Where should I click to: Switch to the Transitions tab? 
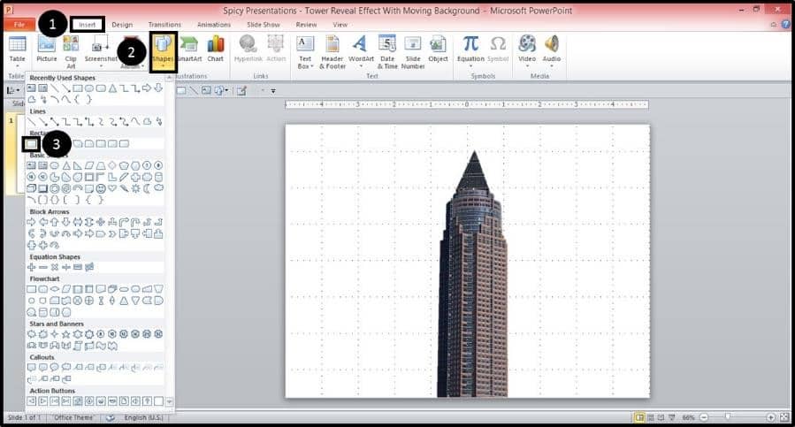(x=164, y=25)
